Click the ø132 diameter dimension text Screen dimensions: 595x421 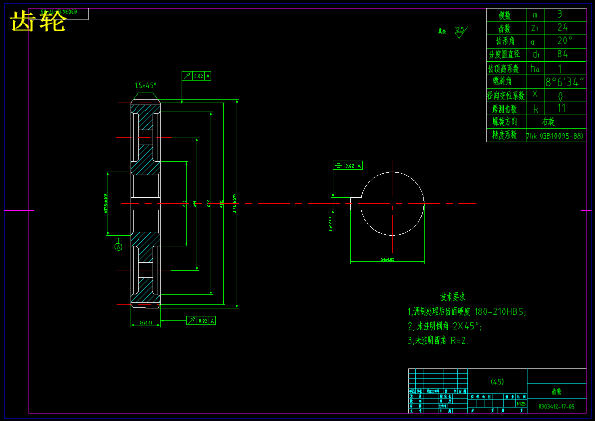221,204
